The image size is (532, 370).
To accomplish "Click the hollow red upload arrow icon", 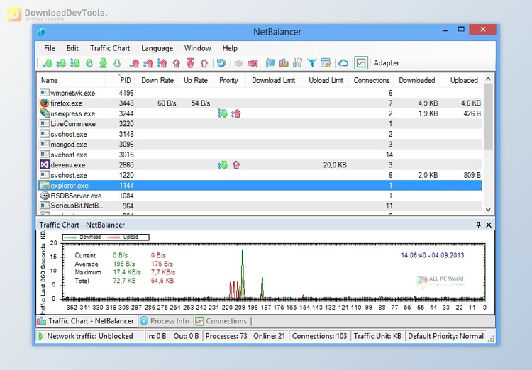I will [204, 63].
